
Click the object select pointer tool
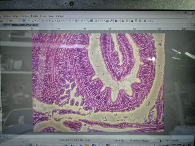click(x=29, y=21)
